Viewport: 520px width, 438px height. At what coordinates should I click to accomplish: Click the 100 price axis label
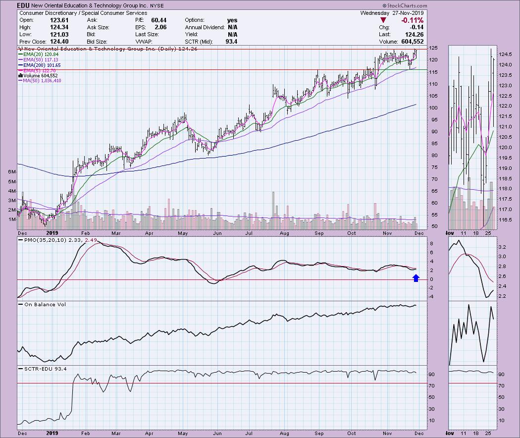[x=433, y=108]
